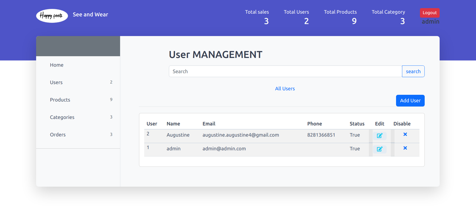The height and width of the screenshot is (210, 476).
Task: Click the name Augustine in the table
Action: [x=178, y=135]
